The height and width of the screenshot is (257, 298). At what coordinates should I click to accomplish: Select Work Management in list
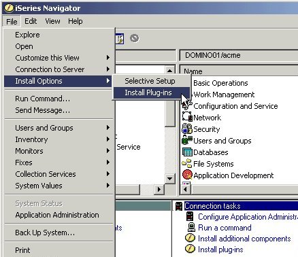tap(224, 95)
